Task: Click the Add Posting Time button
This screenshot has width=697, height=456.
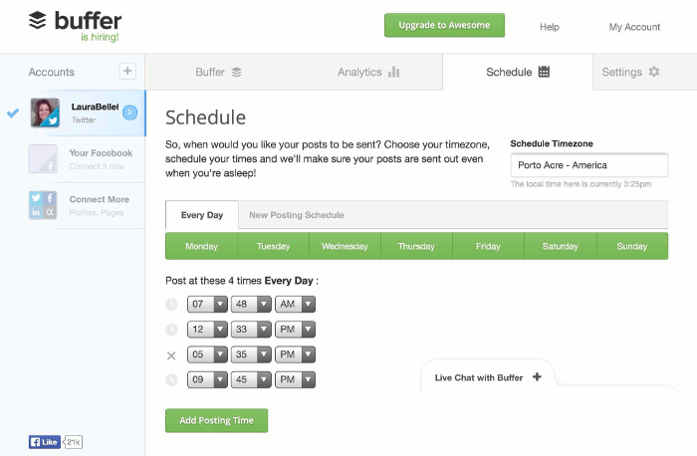Action: [216, 420]
